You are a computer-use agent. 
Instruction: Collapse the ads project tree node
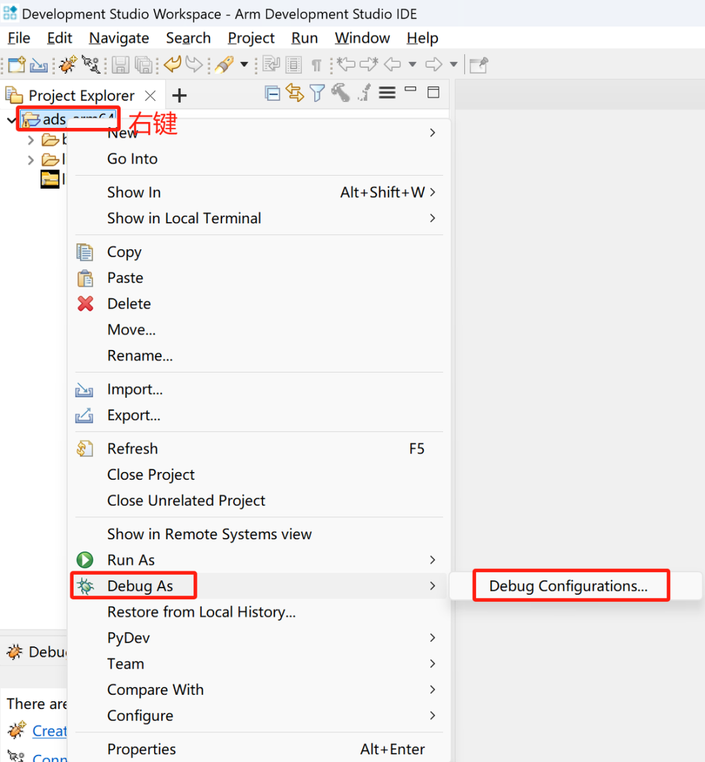[12, 119]
